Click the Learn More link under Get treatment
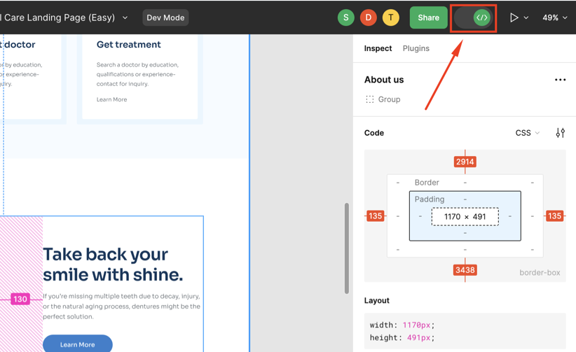The width and height of the screenshot is (576, 352). (111, 99)
